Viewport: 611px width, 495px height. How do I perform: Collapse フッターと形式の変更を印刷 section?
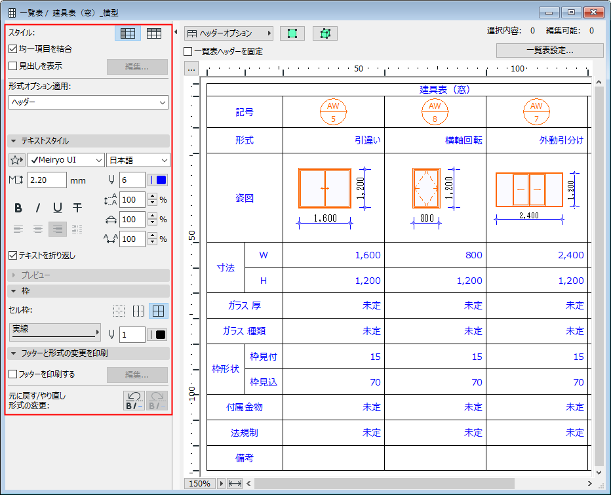point(89,353)
